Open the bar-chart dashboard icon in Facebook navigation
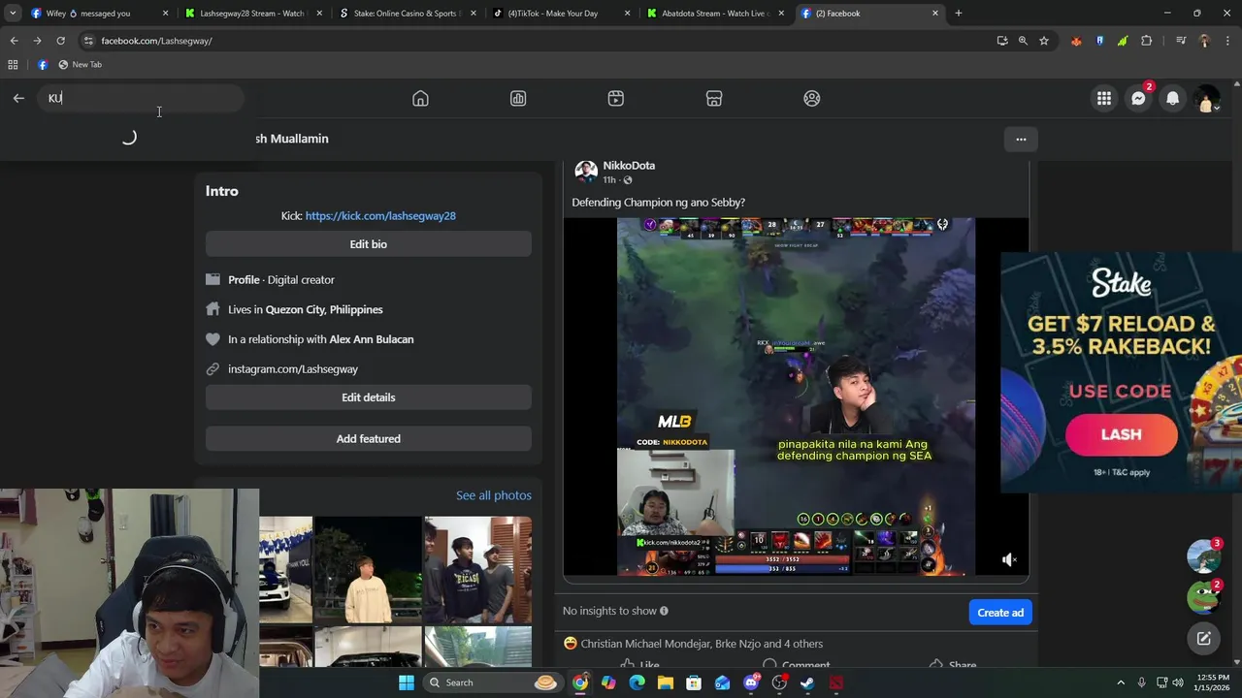Screen dimensions: 1242x698 pyautogui.click(x=518, y=98)
